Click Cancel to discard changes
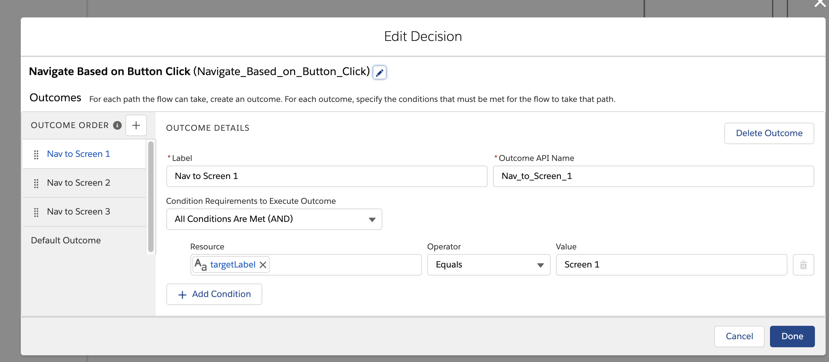This screenshot has height=362, width=829. 739,336
